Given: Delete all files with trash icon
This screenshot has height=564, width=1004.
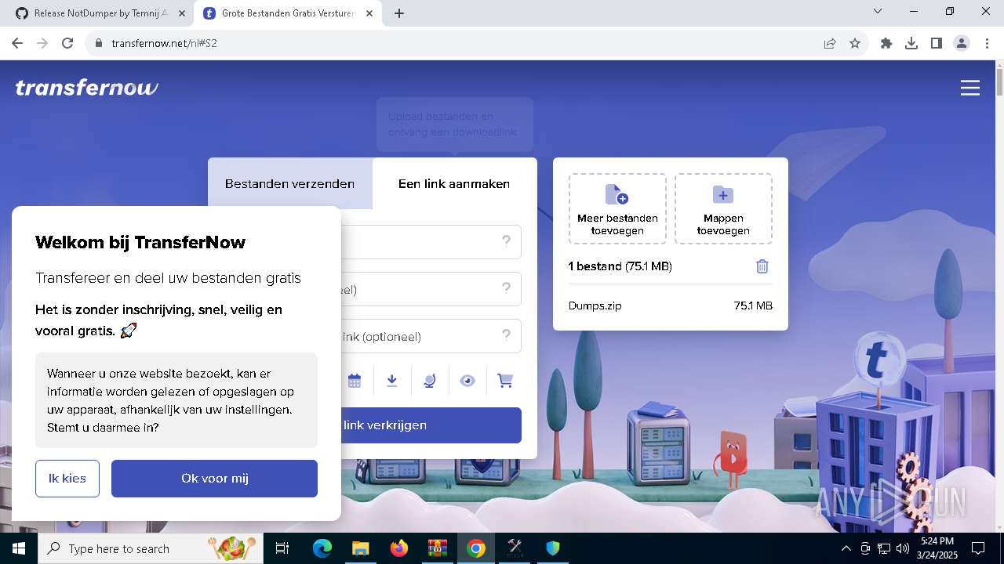Looking at the screenshot, I should [762, 266].
